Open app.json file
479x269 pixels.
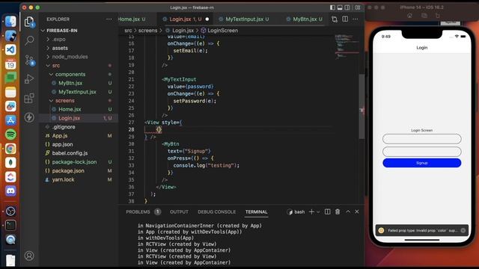point(62,144)
